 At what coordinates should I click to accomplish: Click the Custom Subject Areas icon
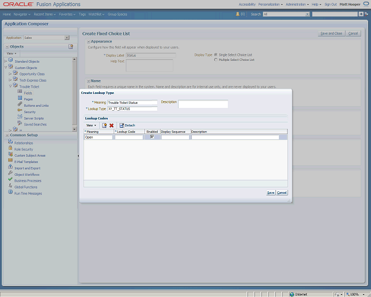tap(10, 154)
